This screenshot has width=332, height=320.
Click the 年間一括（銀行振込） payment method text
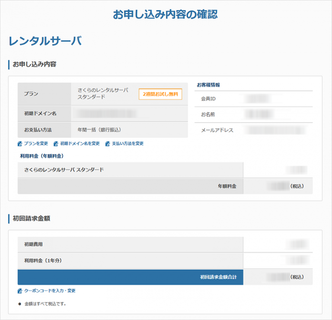pos(100,129)
